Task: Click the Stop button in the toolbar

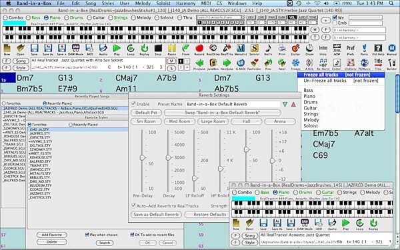Action: click(158, 49)
